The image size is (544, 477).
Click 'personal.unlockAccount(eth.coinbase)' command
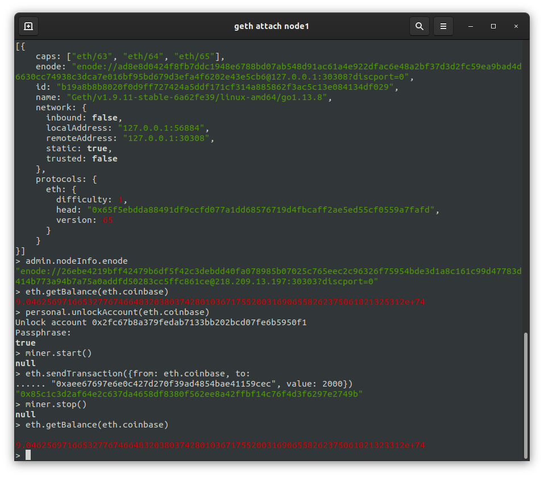pos(113,312)
